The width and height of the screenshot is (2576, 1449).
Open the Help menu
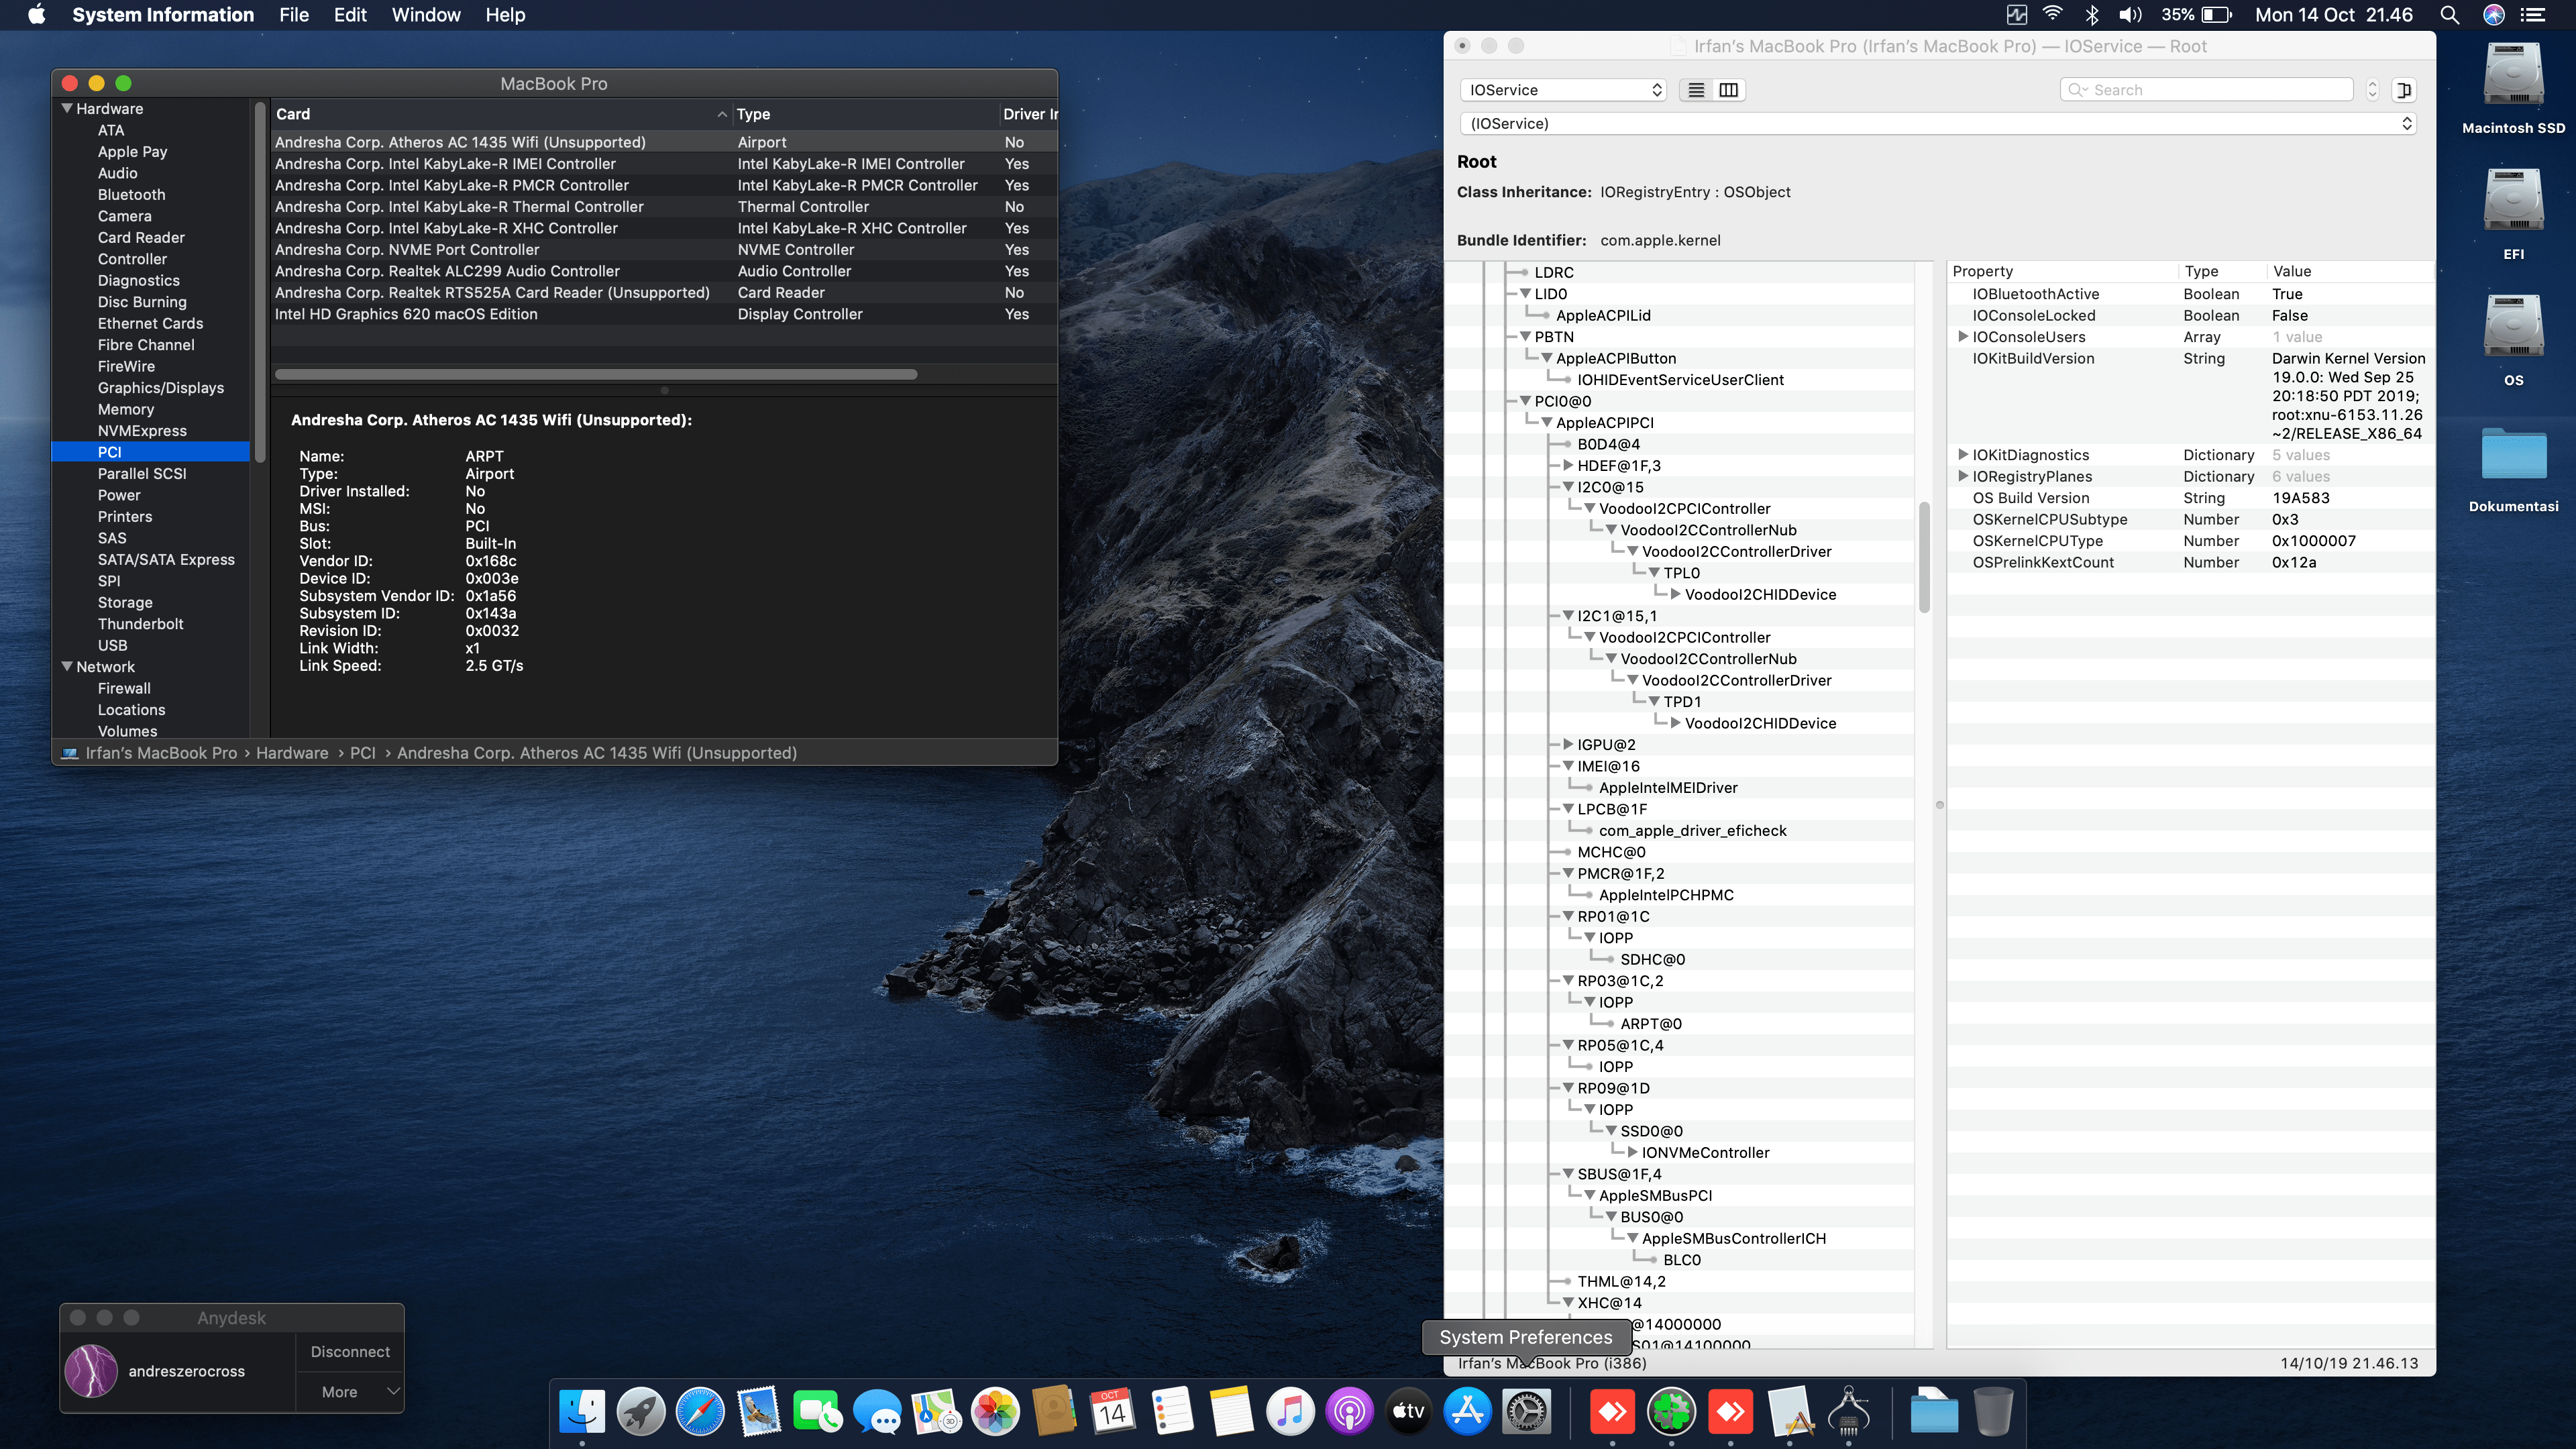pos(505,15)
